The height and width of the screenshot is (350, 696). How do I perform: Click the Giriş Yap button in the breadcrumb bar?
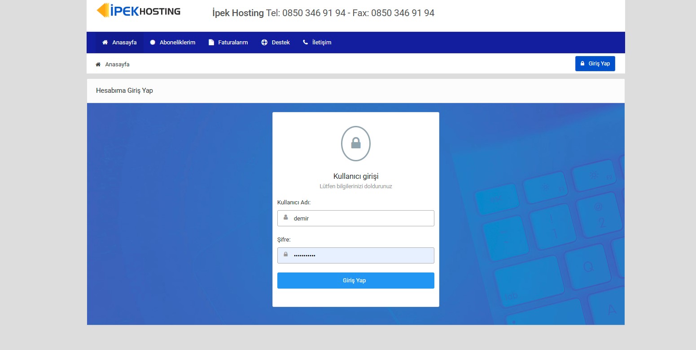pyautogui.click(x=595, y=64)
